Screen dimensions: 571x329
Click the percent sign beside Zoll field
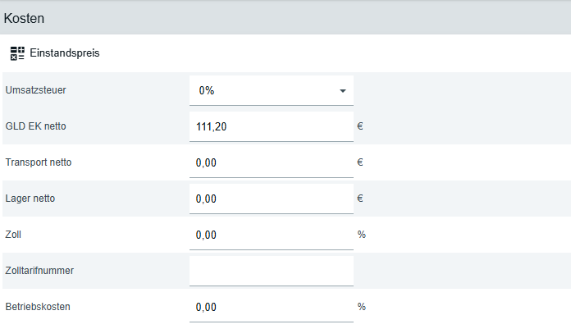[x=362, y=235]
